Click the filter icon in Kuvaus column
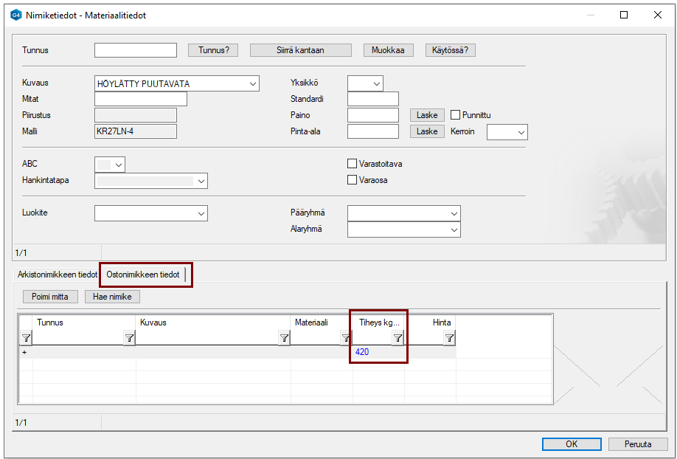 [x=284, y=338]
